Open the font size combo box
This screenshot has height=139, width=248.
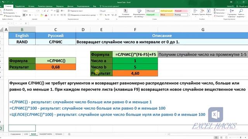tap(40, 11)
